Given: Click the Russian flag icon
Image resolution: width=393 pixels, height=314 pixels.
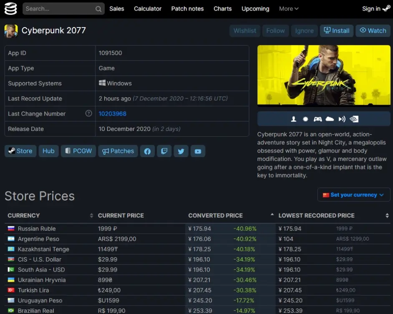Looking at the screenshot, I should tap(11, 228).
